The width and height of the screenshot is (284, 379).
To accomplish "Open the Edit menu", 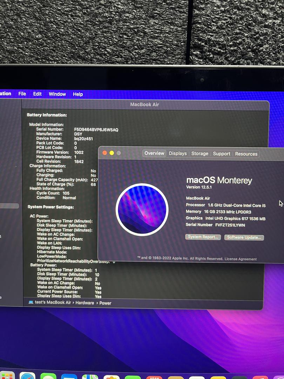I will 37,94.
